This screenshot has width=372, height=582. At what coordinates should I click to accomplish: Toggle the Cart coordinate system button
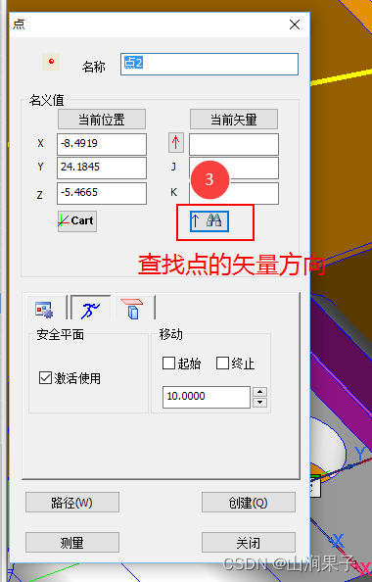click(77, 221)
